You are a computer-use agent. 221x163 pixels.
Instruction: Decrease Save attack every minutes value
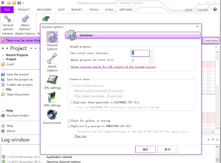tap(152, 55)
